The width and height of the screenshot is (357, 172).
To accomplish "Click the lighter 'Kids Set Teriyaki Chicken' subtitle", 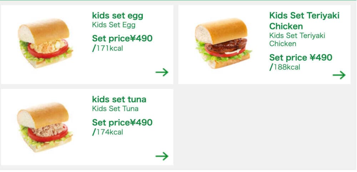I will pos(297,40).
